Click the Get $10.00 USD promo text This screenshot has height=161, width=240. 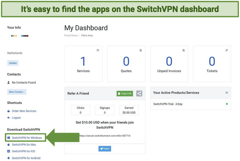[x=105, y=125]
